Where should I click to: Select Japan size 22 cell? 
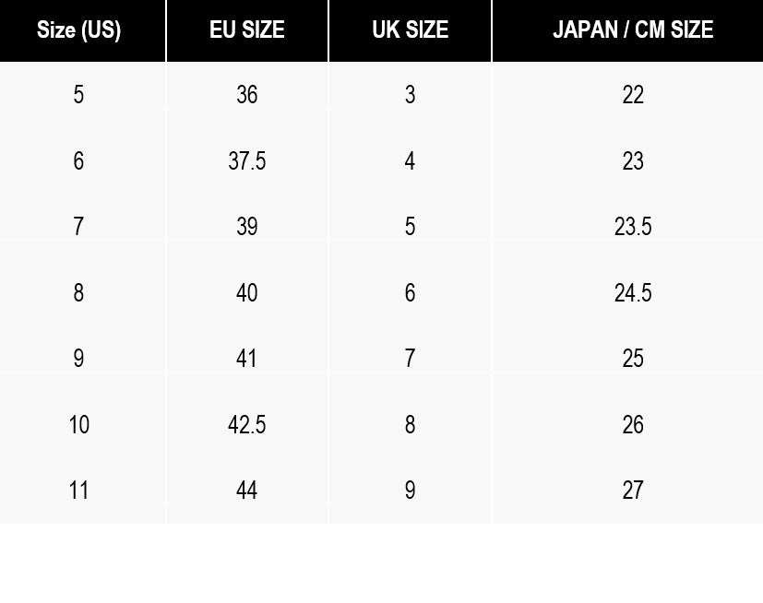(633, 94)
